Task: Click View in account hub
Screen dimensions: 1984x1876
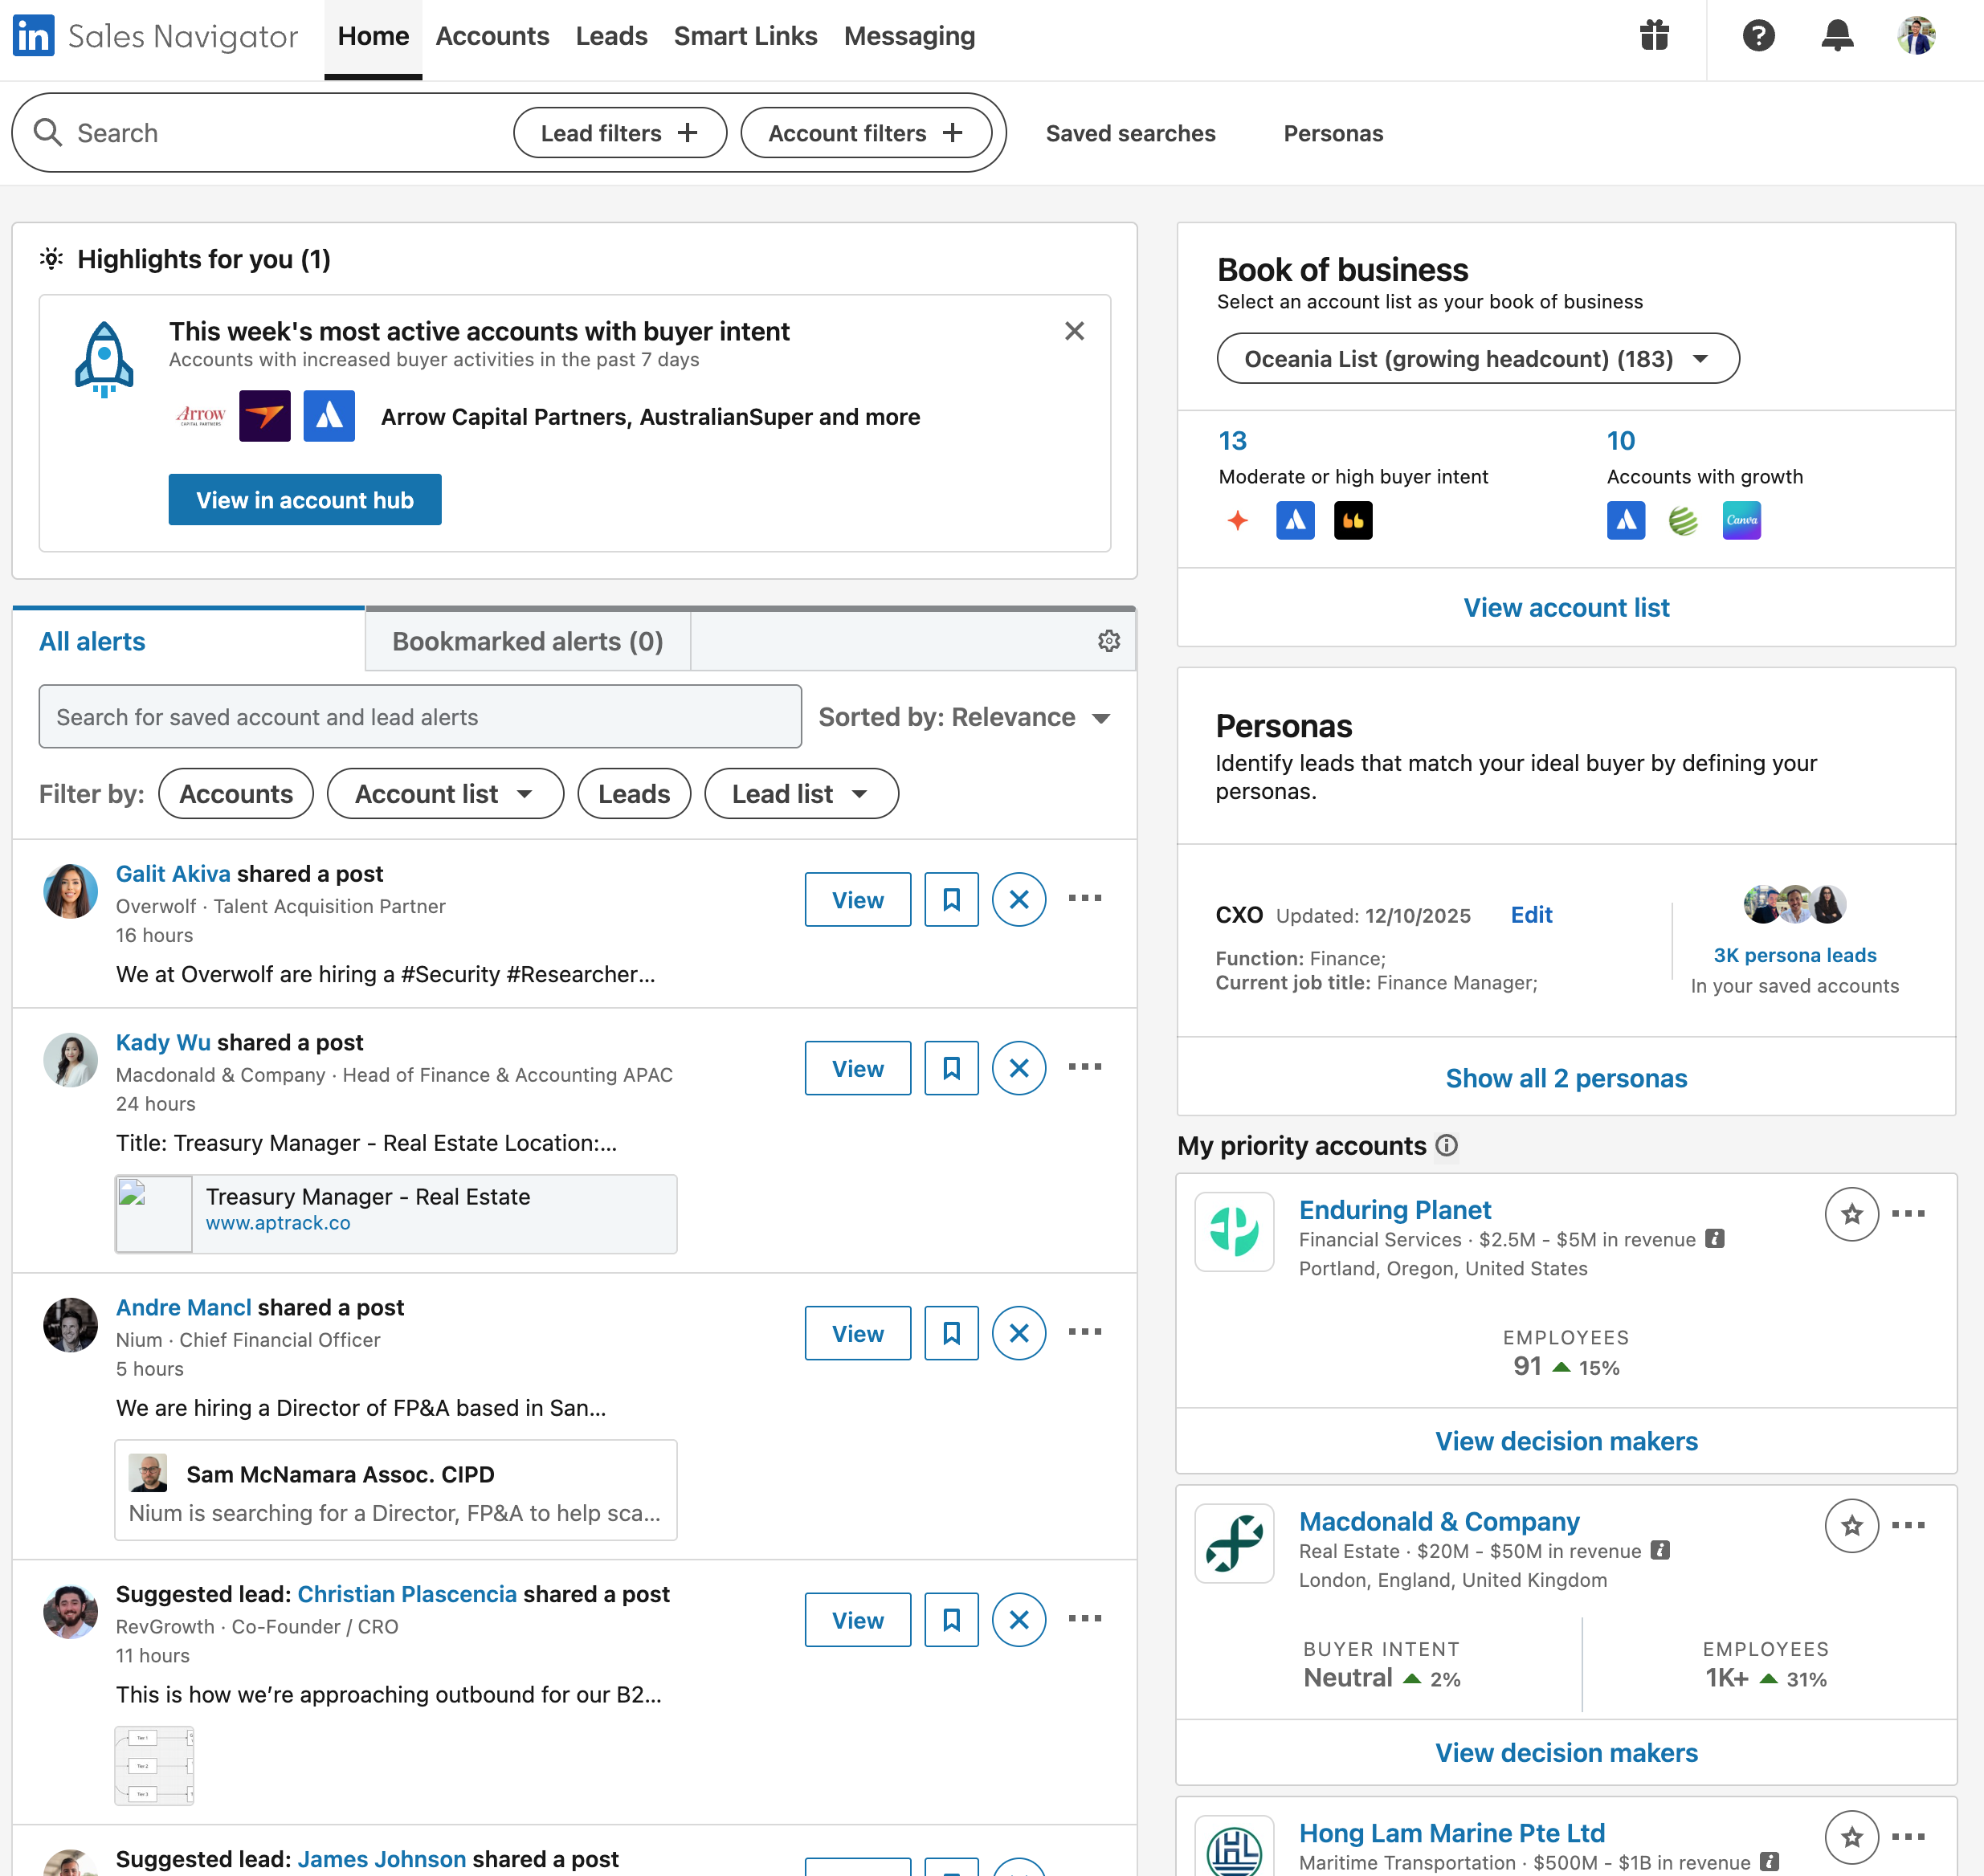Action: click(304, 499)
